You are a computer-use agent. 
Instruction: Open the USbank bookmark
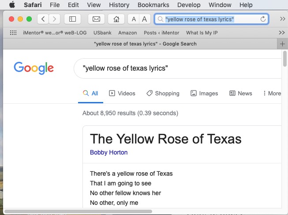point(102,33)
